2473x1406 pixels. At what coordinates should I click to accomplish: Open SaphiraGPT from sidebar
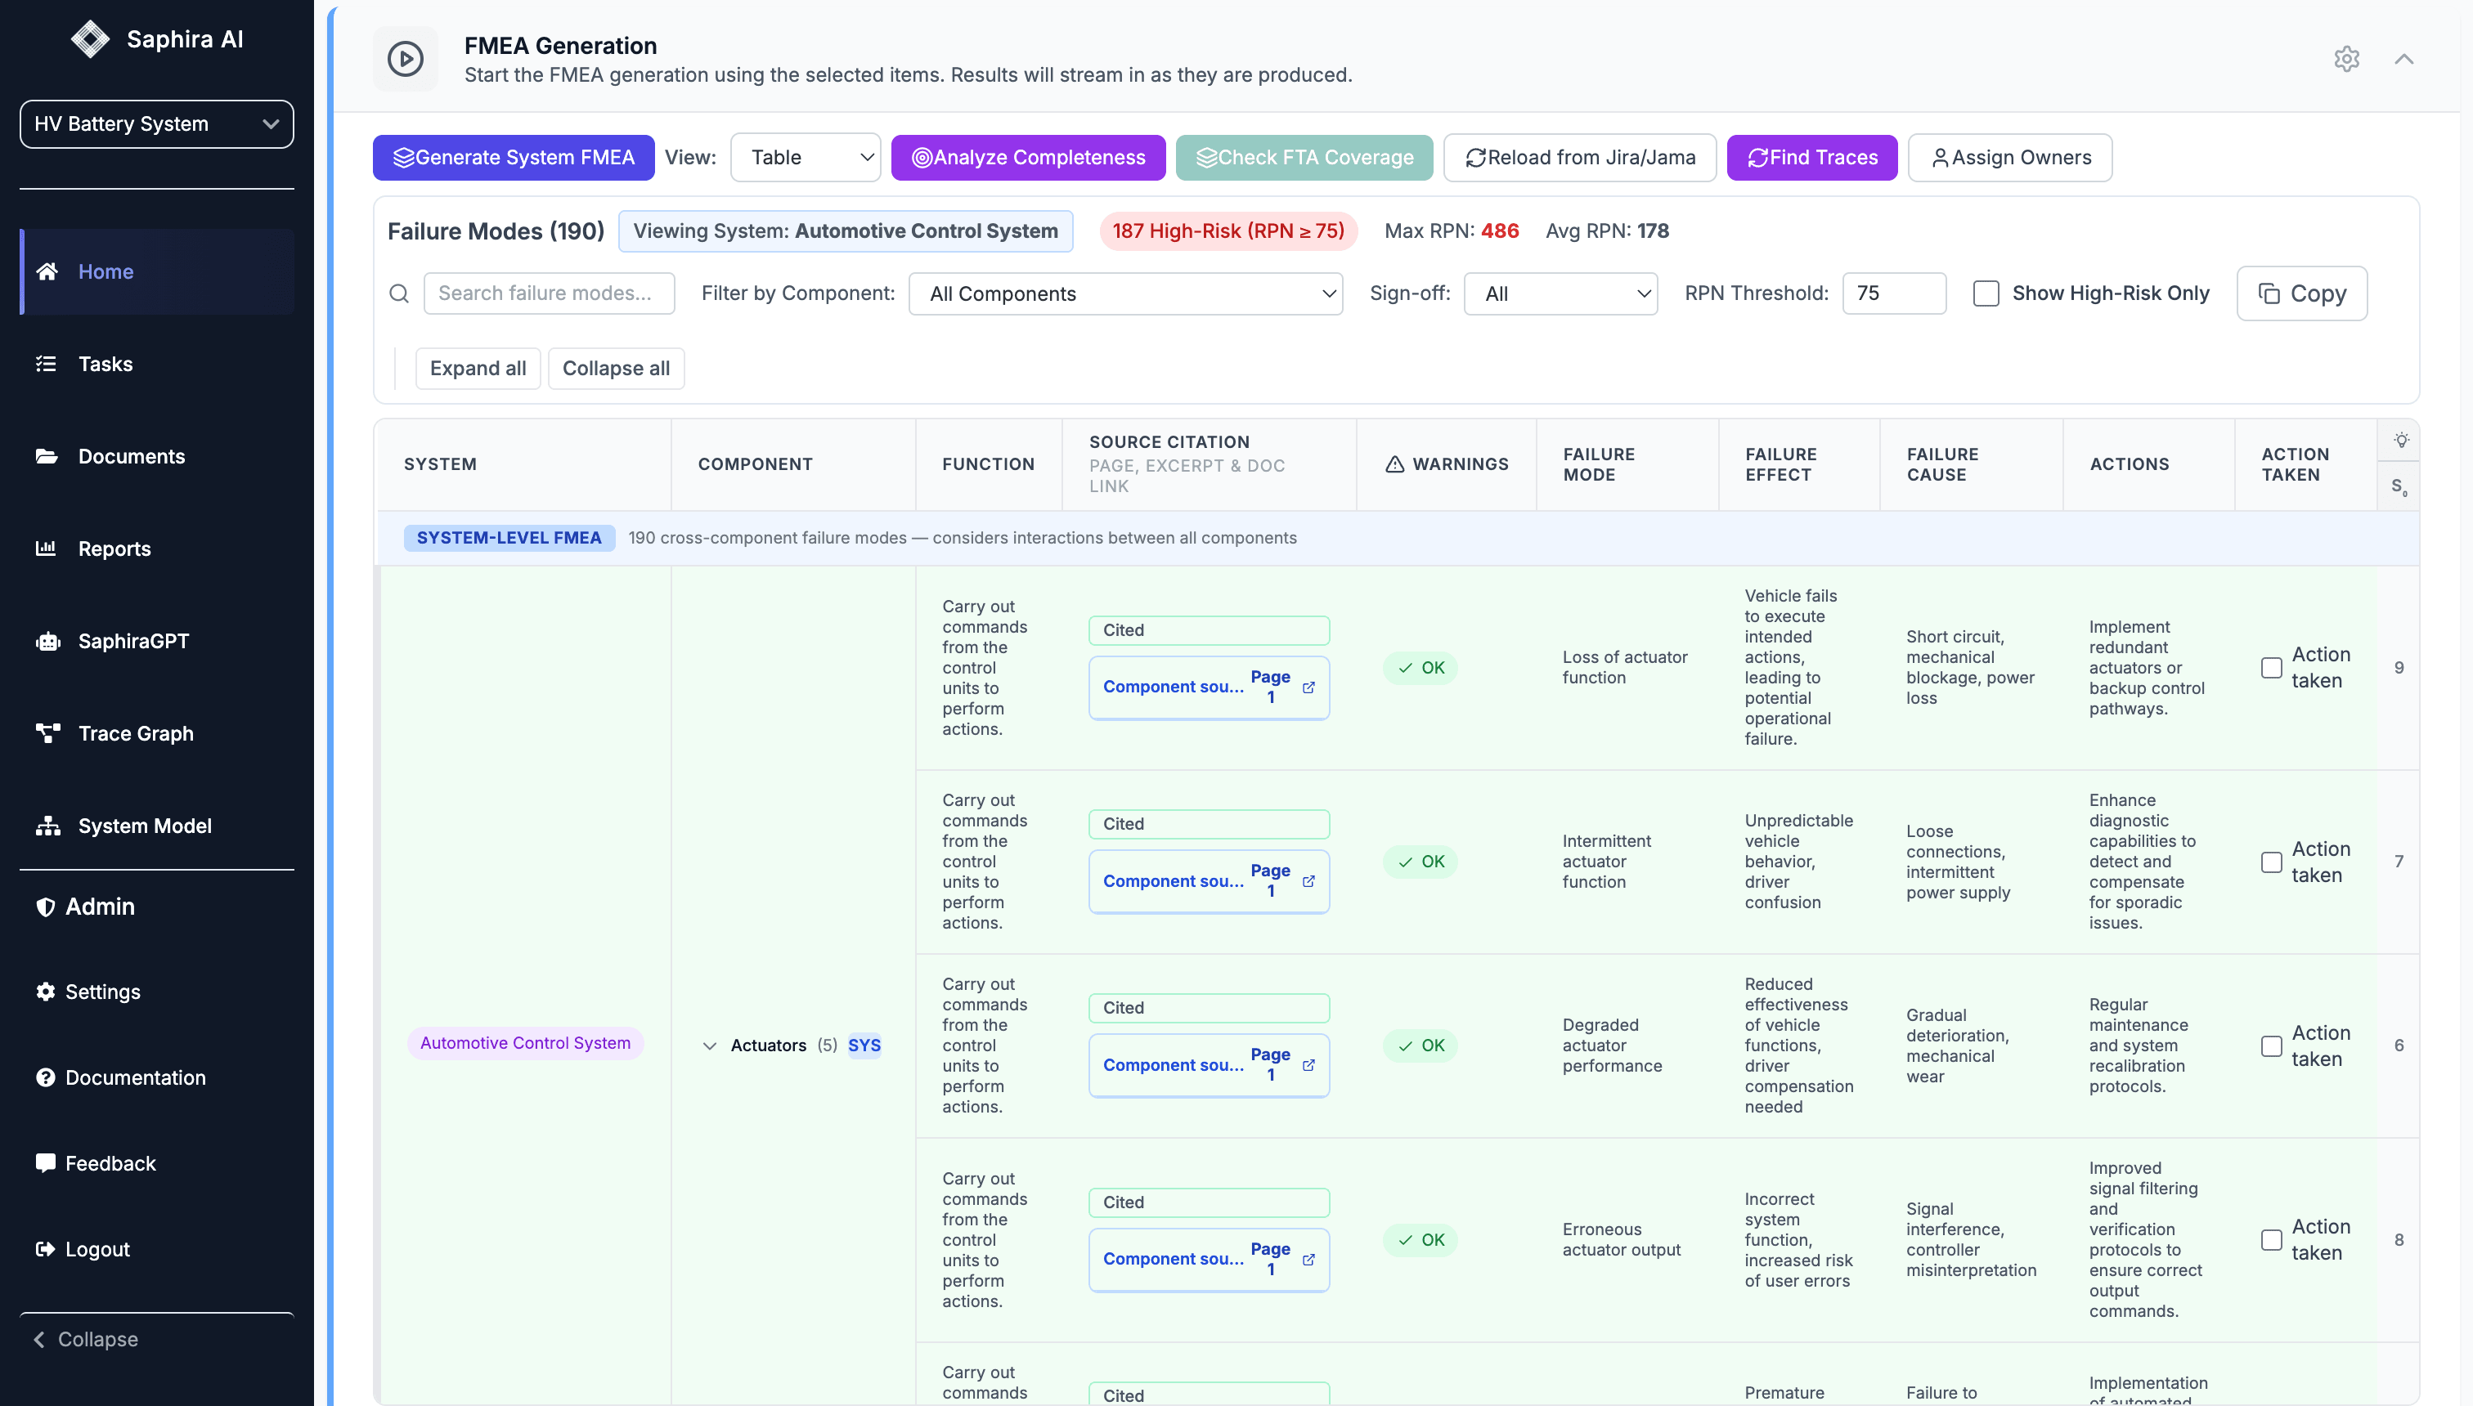tap(133, 640)
